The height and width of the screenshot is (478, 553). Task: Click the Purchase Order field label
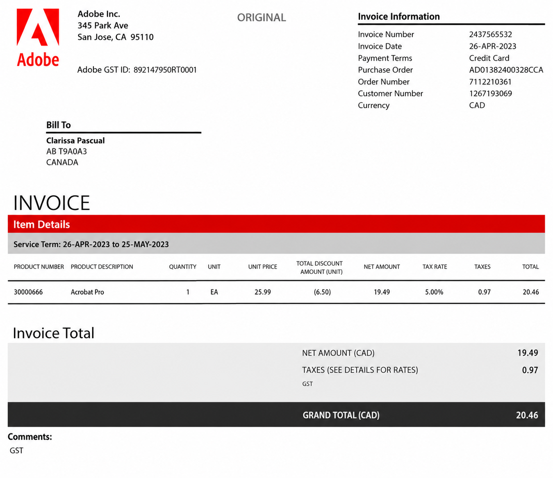click(x=385, y=70)
